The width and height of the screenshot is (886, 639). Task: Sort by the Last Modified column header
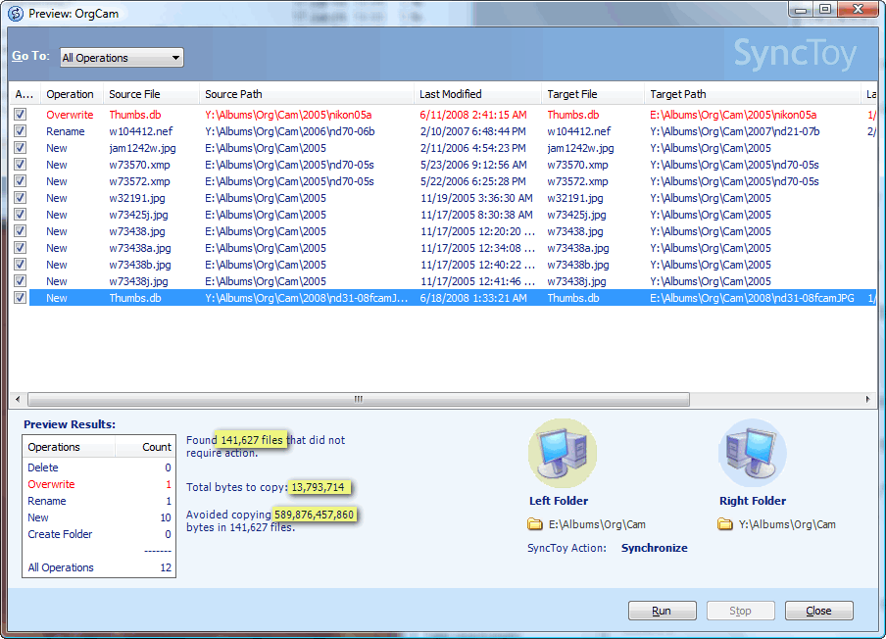coord(477,94)
